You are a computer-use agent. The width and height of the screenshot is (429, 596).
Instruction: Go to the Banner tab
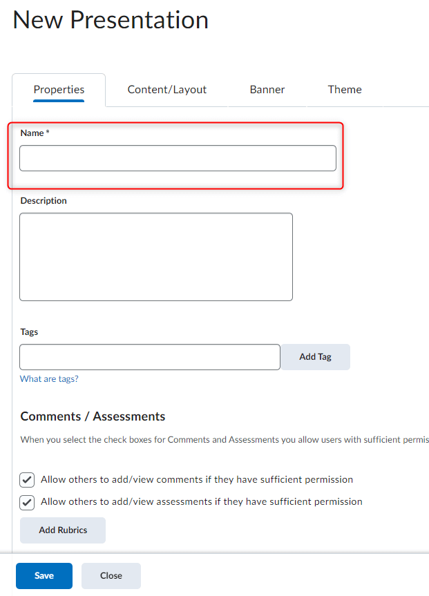(267, 90)
